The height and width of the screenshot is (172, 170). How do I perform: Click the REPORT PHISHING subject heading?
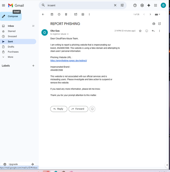tap(65, 24)
